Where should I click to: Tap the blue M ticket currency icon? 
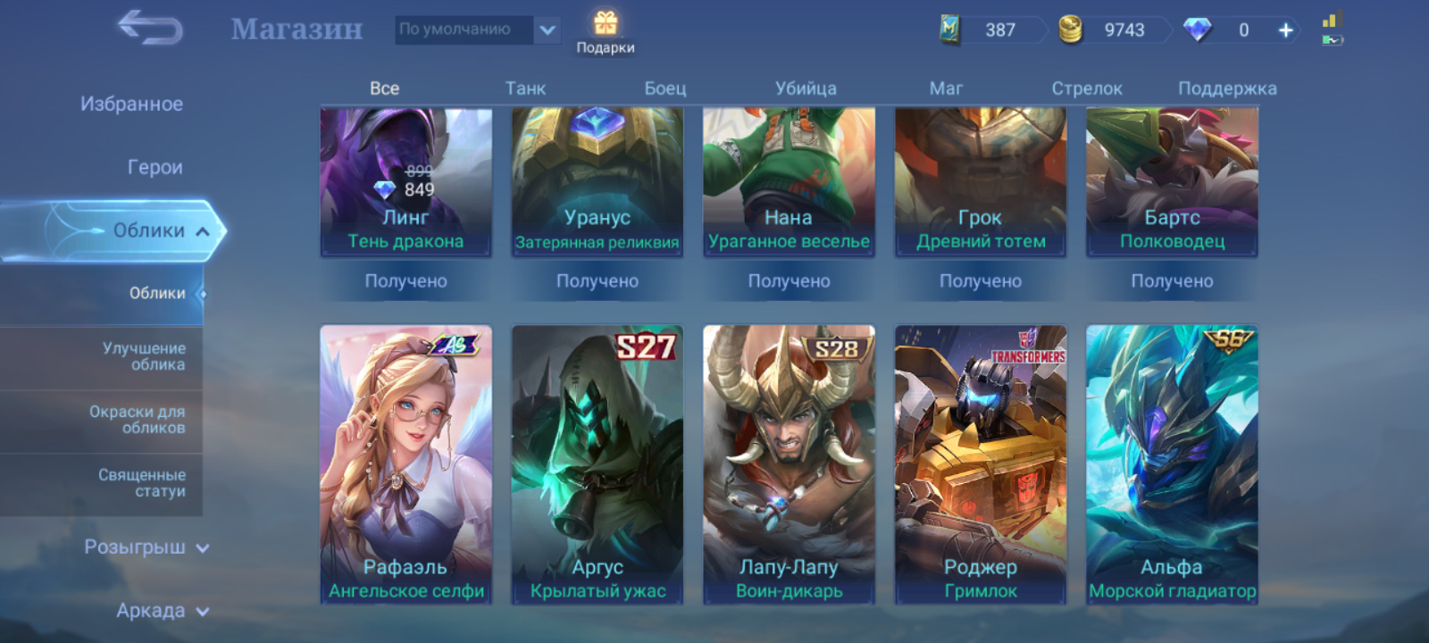tap(949, 29)
